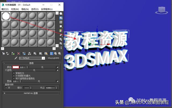The width and height of the screenshot is (172, 108).
Task: Open the white 颜色 color swatch
Action: coord(16,67)
